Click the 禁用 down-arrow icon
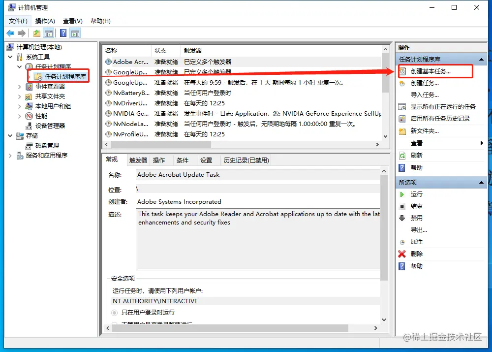 point(402,218)
